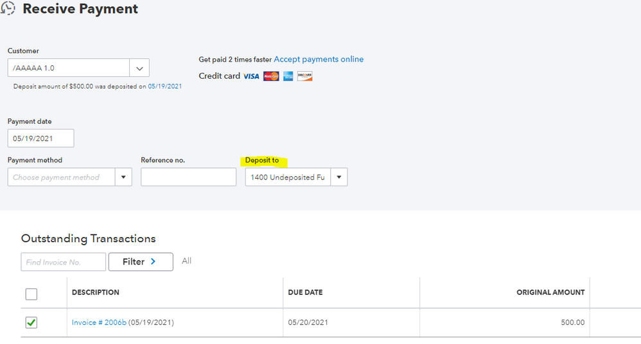Click the All filter status text
641x344 pixels.
(186, 261)
